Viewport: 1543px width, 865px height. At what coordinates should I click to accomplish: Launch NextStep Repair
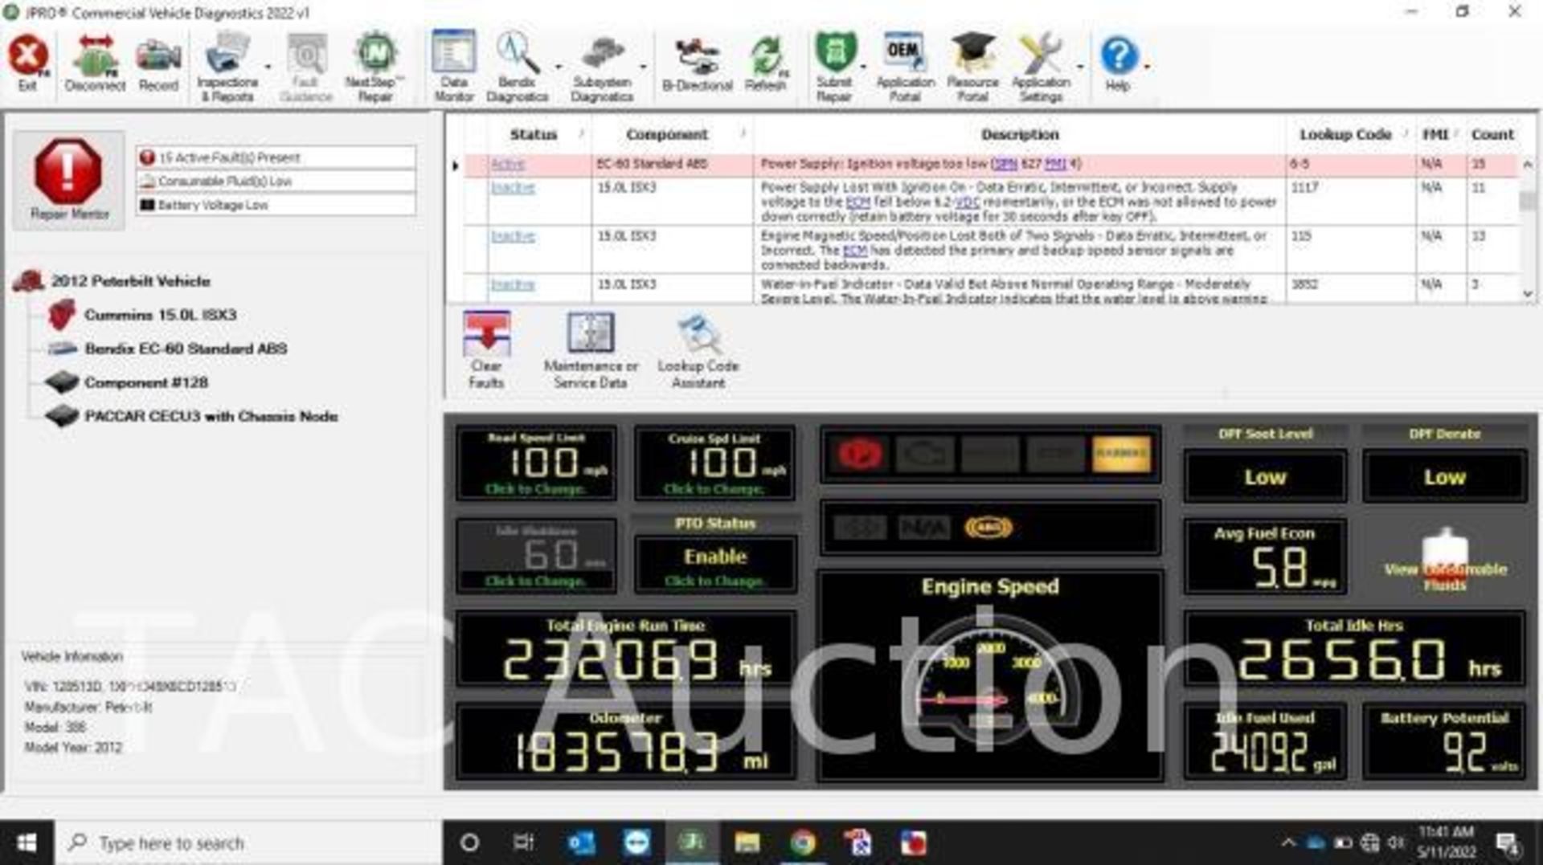(374, 67)
